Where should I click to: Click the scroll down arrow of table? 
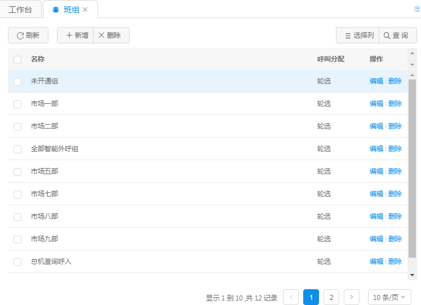point(412,275)
